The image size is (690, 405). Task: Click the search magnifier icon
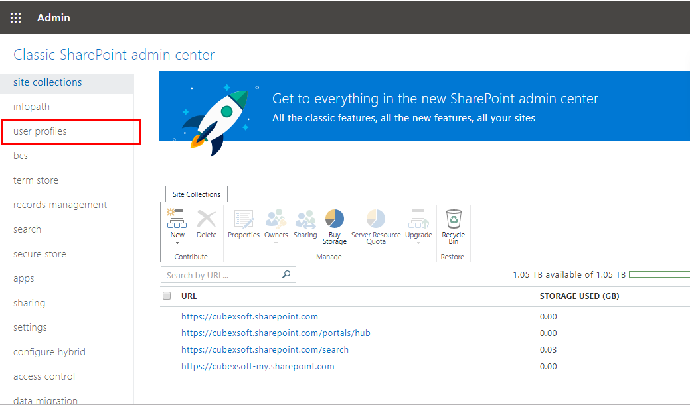click(286, 274)
